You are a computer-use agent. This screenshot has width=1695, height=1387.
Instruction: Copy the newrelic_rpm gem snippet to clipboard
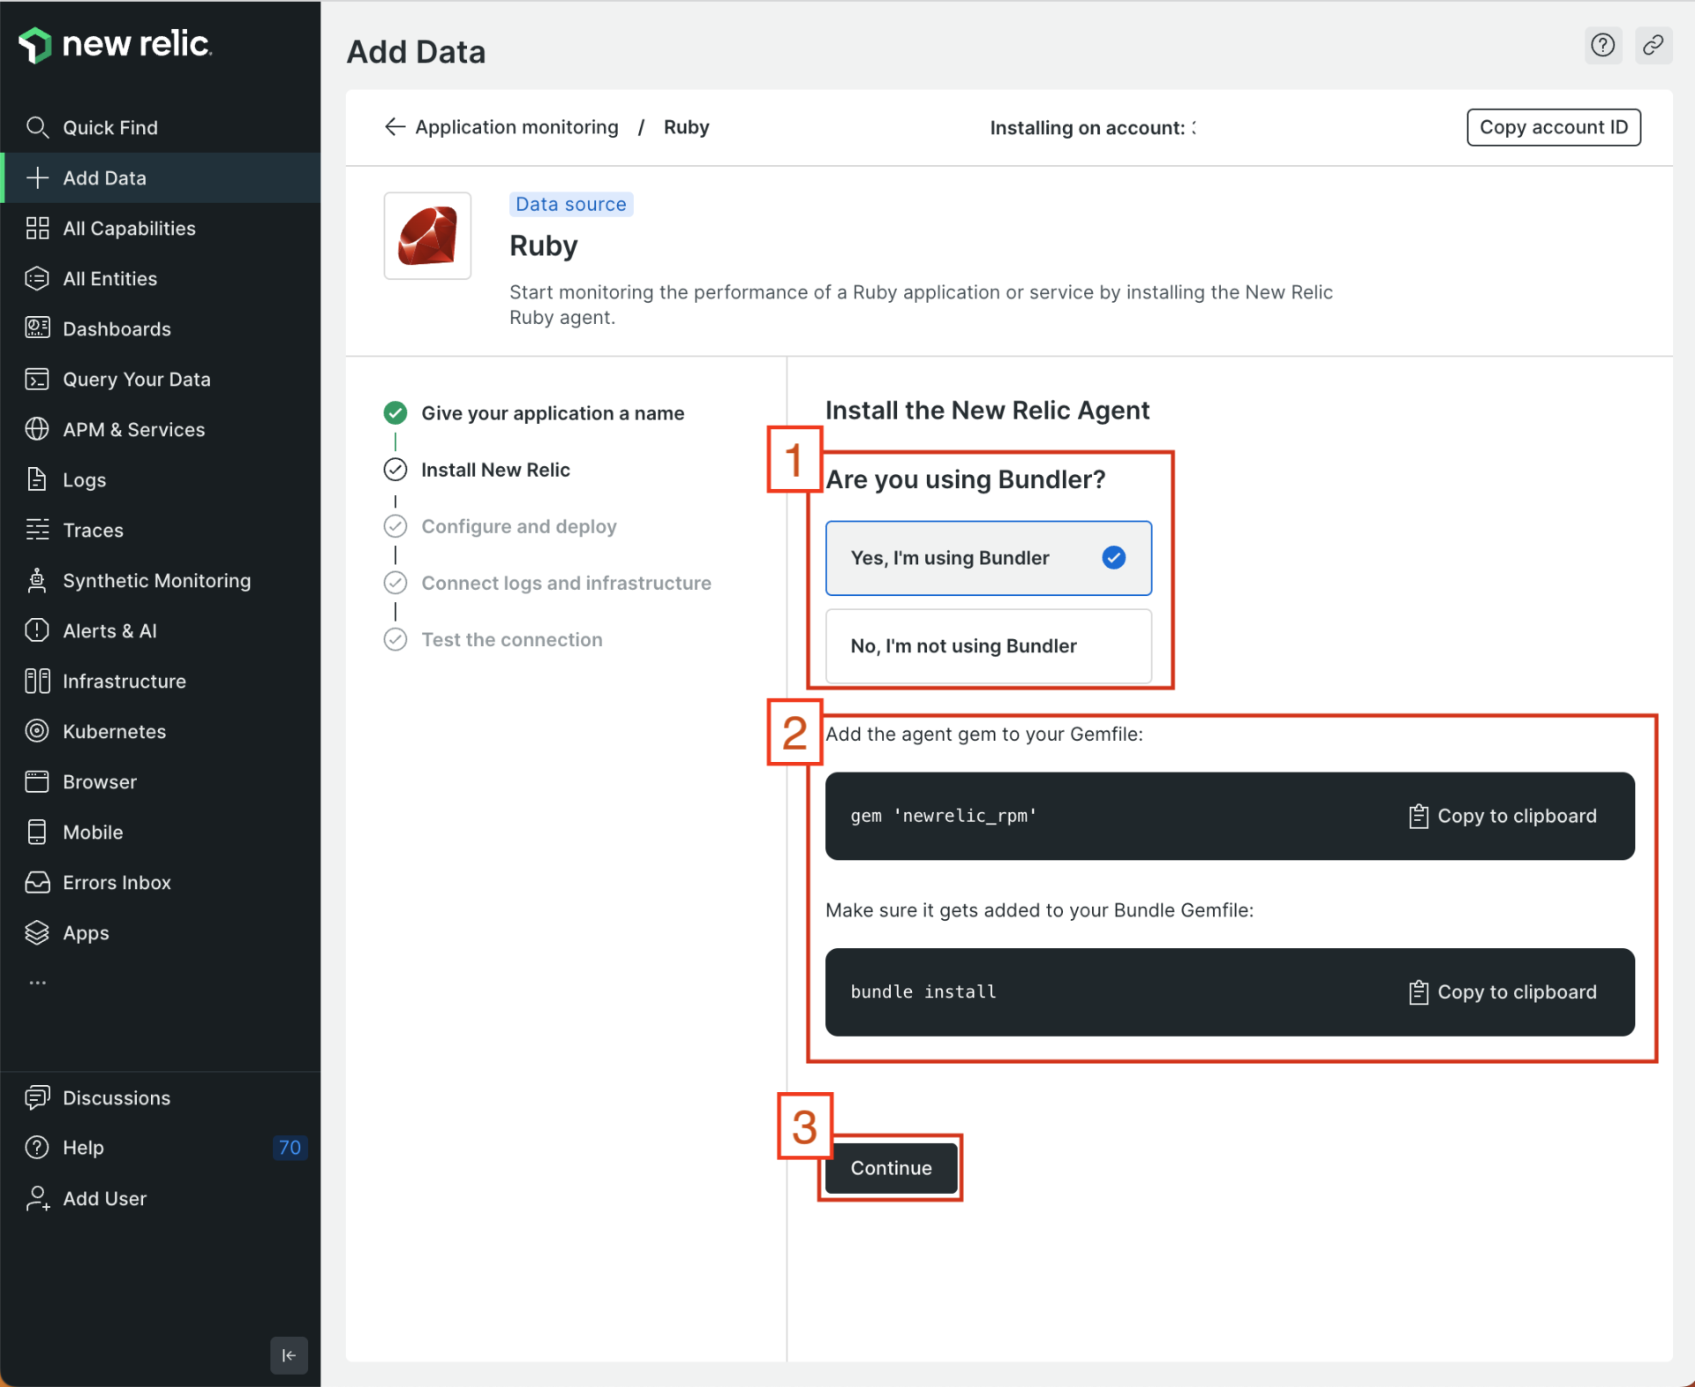pyautogui.click(x=1503, y=815)
